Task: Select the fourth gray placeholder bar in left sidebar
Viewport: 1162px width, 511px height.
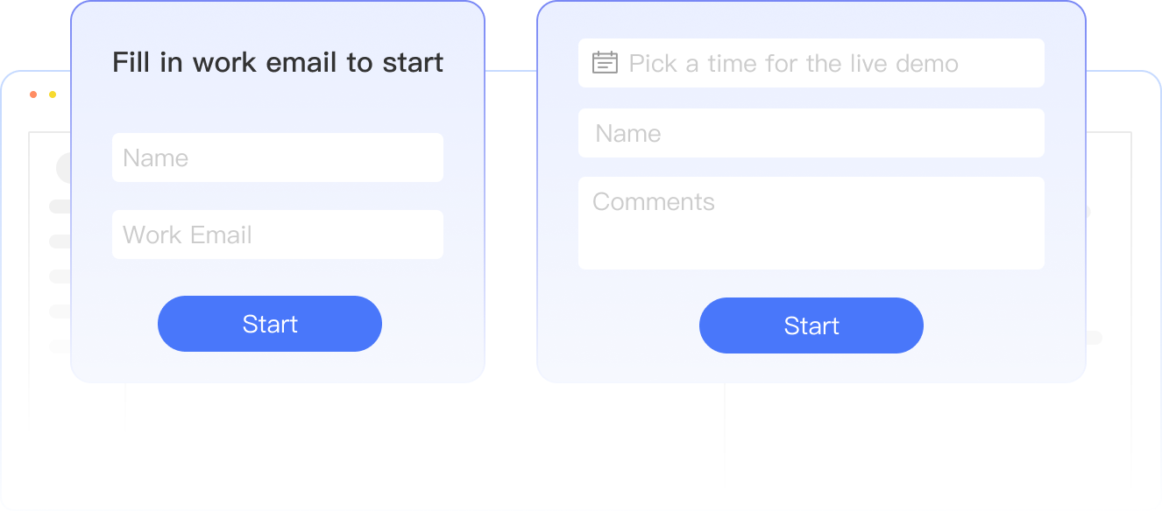Action: 60,311
